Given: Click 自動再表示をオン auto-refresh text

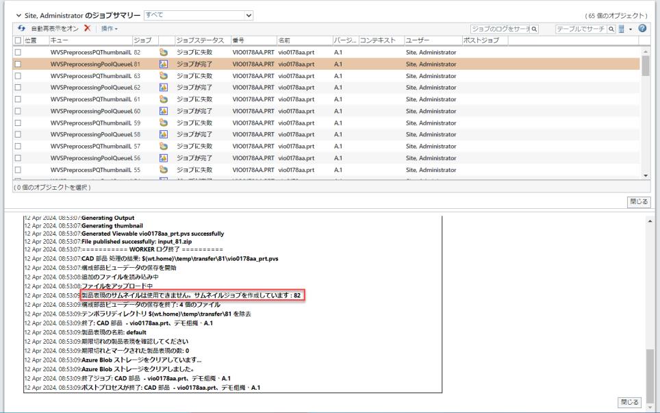Looking at the screenshot, I should pyautogui.click(x=55, y=29).
